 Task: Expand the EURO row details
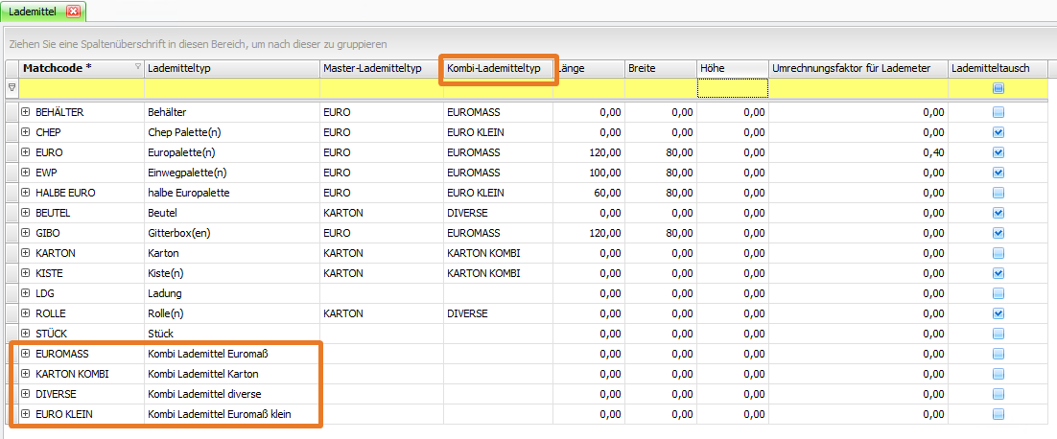[x=26, y=152]
